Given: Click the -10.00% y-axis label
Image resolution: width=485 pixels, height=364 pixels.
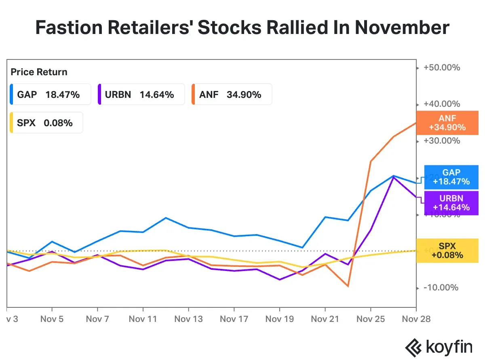Looking at the screenshot, I should 441,288.
